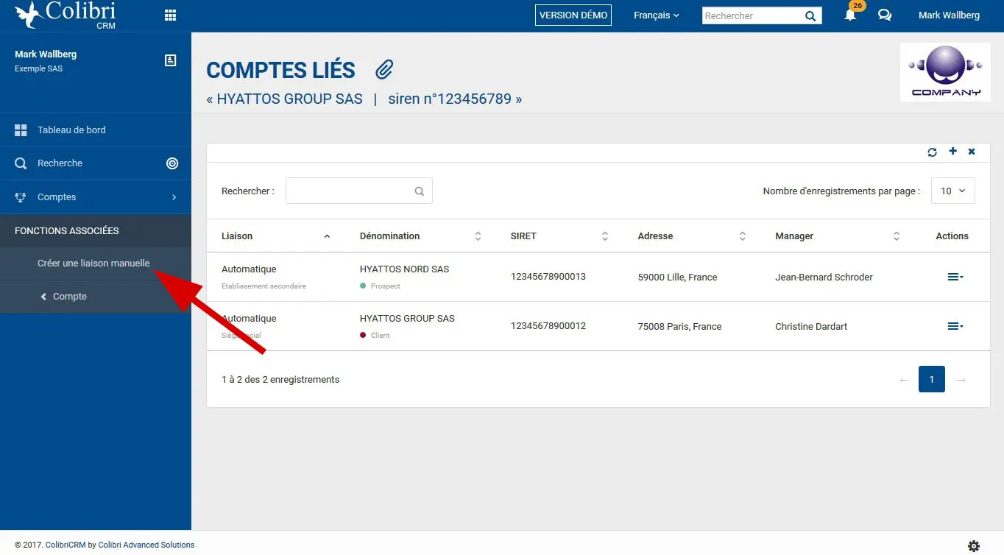
Task: Click the VERSION DÉMO button
Action: click(x=573, y=15)
